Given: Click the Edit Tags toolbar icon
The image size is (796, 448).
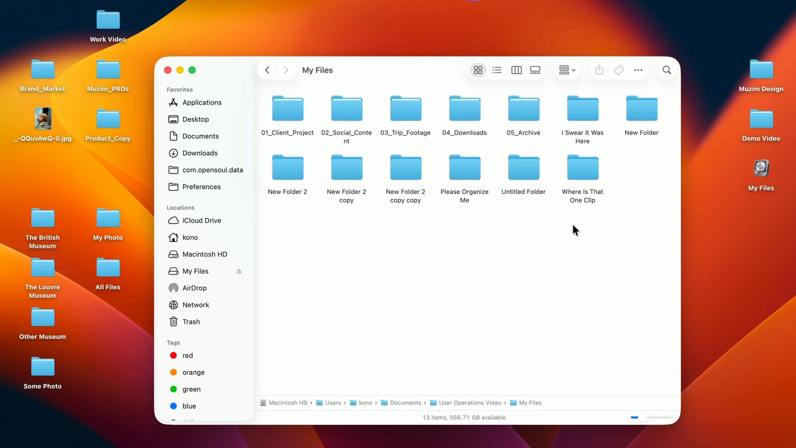Looking at the screenshot, I should [619, 70].
